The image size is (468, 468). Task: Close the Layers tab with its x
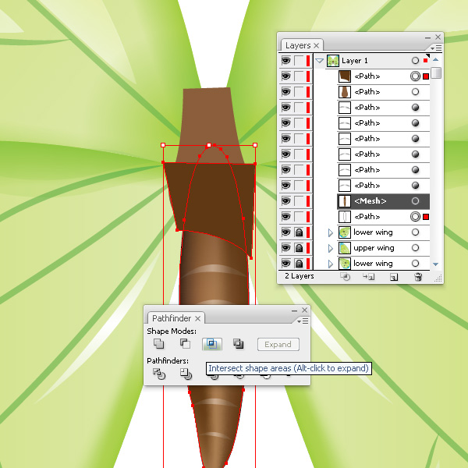pos(317,45)
